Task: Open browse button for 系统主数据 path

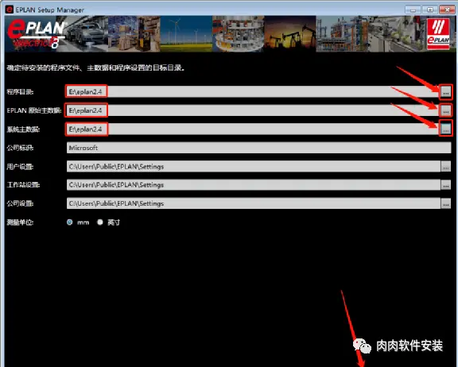Action: [446, 129]
